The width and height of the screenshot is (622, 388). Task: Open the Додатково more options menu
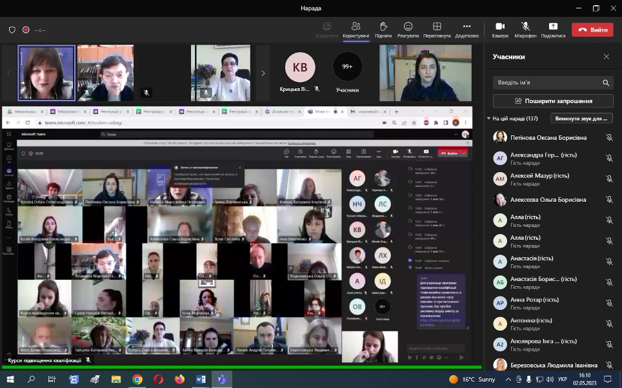click(466, 30)
